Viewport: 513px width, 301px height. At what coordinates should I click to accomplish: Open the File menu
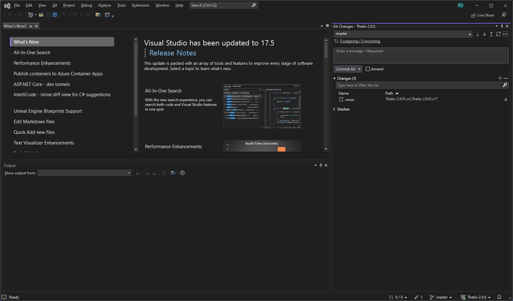[x=17, y=5]
